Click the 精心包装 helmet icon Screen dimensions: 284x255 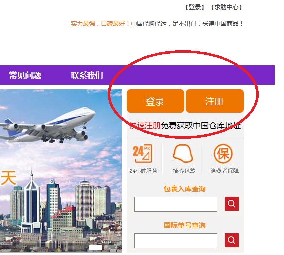183,153
